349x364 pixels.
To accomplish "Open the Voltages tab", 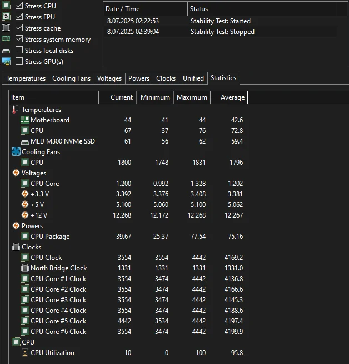I will [x=109, y=78].
